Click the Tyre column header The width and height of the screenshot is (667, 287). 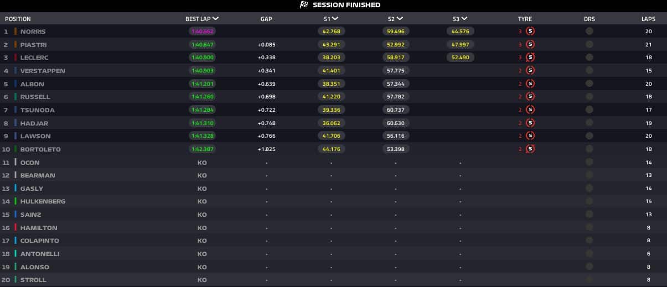[525, 19]
